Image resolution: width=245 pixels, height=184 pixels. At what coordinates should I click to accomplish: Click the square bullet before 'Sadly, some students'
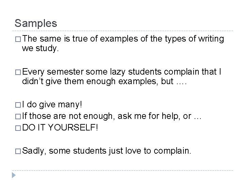(18, 151)
